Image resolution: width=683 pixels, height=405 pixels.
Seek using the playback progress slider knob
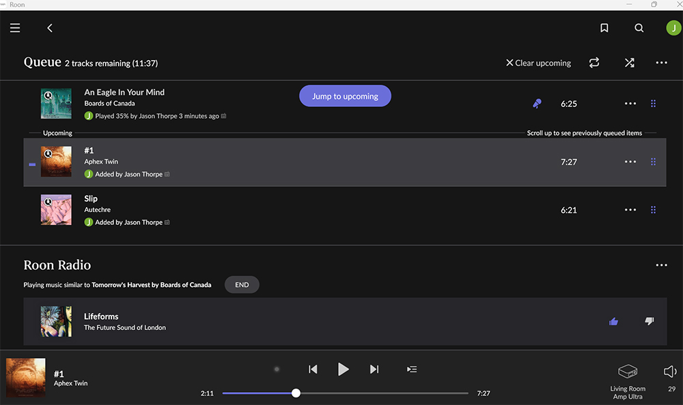(x=296, y=393)
